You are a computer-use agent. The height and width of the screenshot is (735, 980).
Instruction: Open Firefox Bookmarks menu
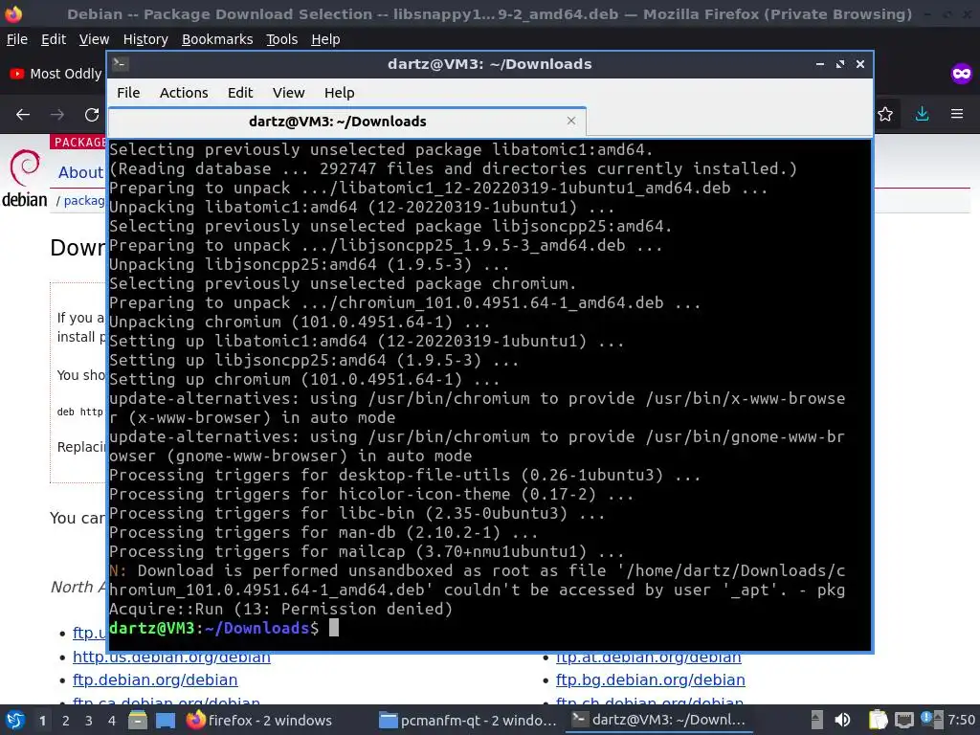(x=217, y=39)
